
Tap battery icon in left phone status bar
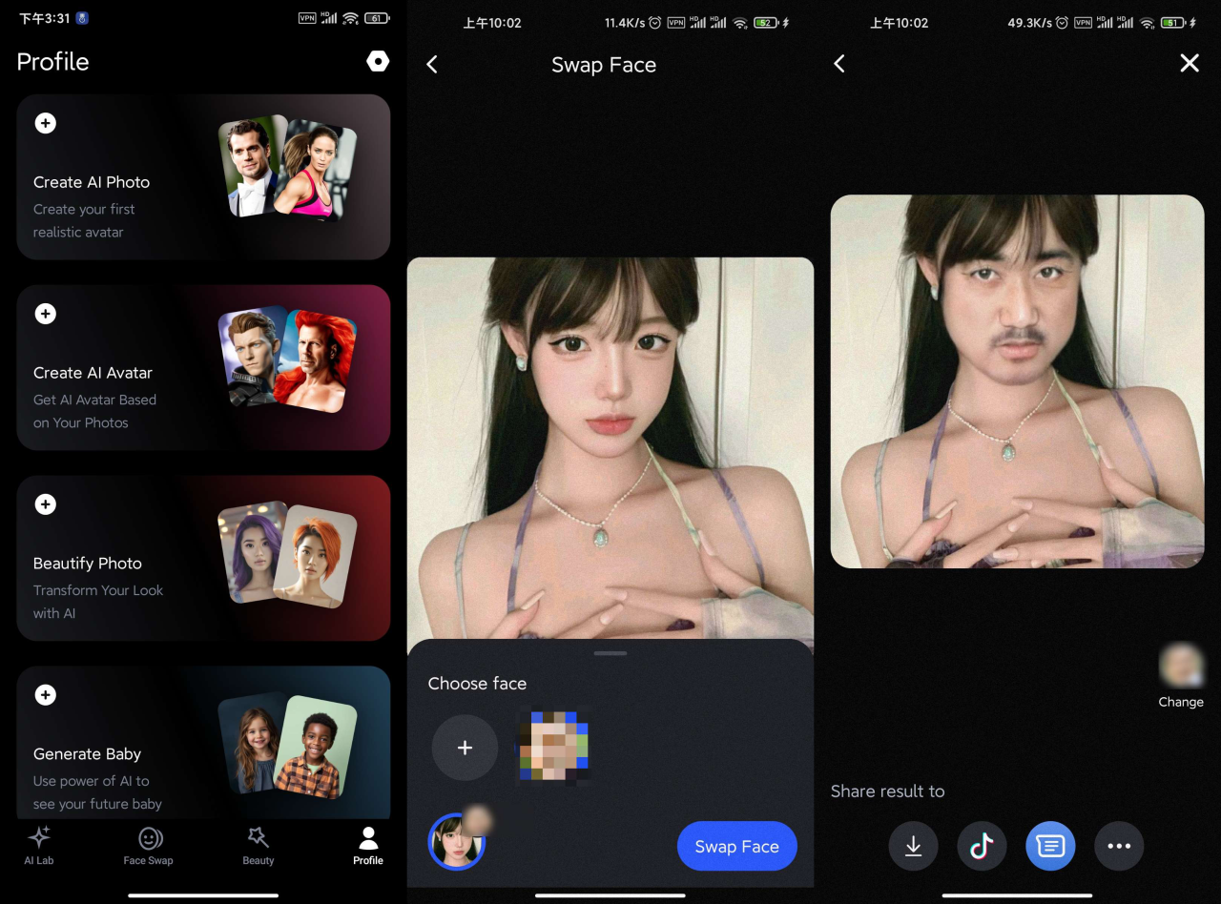coord(378,18)
